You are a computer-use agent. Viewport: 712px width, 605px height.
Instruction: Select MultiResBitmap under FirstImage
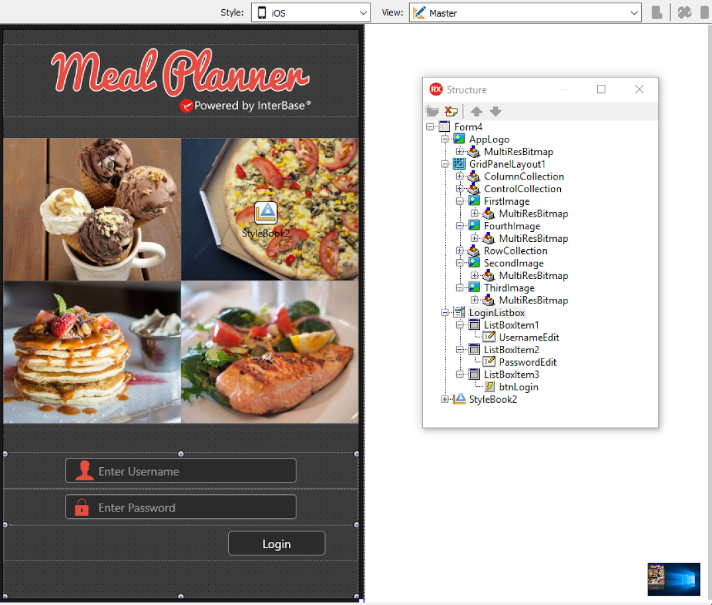(533, 213)
